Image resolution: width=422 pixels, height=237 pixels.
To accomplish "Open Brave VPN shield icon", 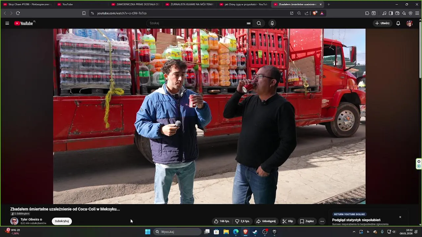I will 410,13.
